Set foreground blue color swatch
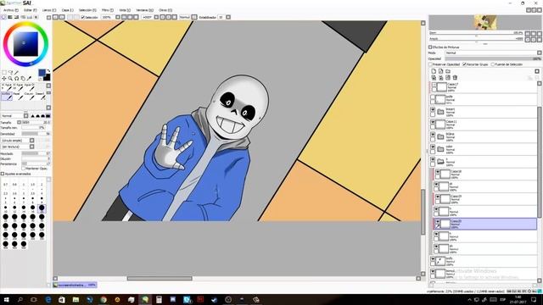Image resolution: width=543 pixels, height=305 pixels. [x=42, y=73]
